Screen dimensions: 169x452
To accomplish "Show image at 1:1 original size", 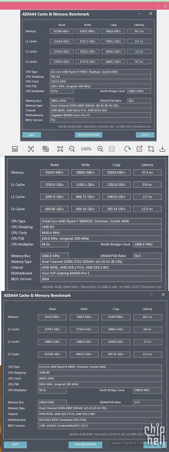I will 112,149.
